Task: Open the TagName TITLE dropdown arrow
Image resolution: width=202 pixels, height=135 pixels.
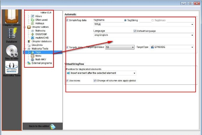Action: (192, 24)
